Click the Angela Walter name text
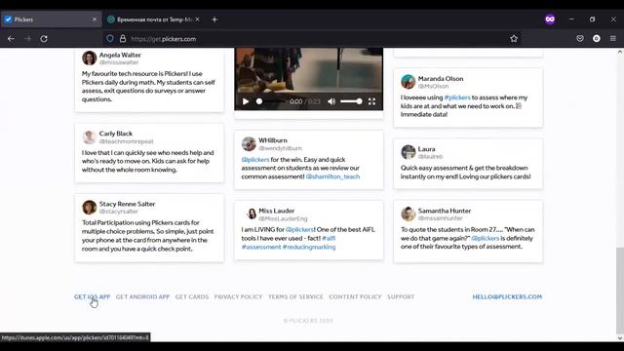 (120, 55)
